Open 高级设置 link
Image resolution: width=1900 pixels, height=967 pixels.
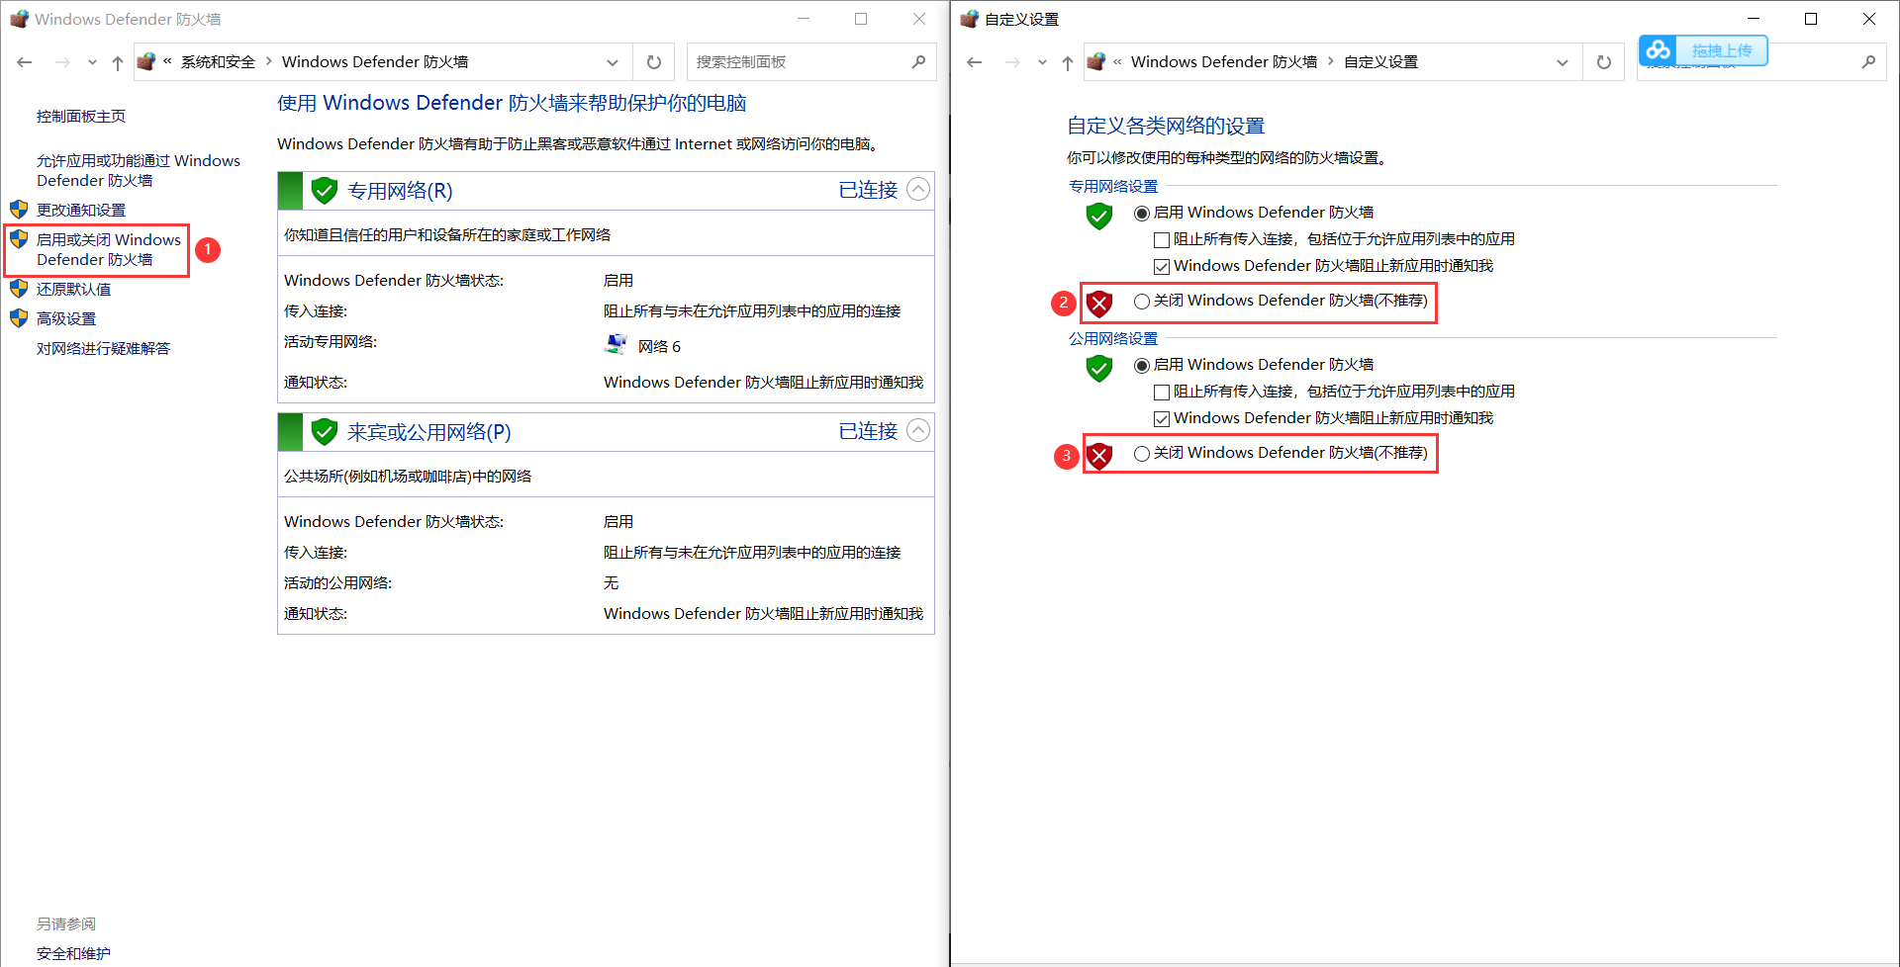(66, 318)
